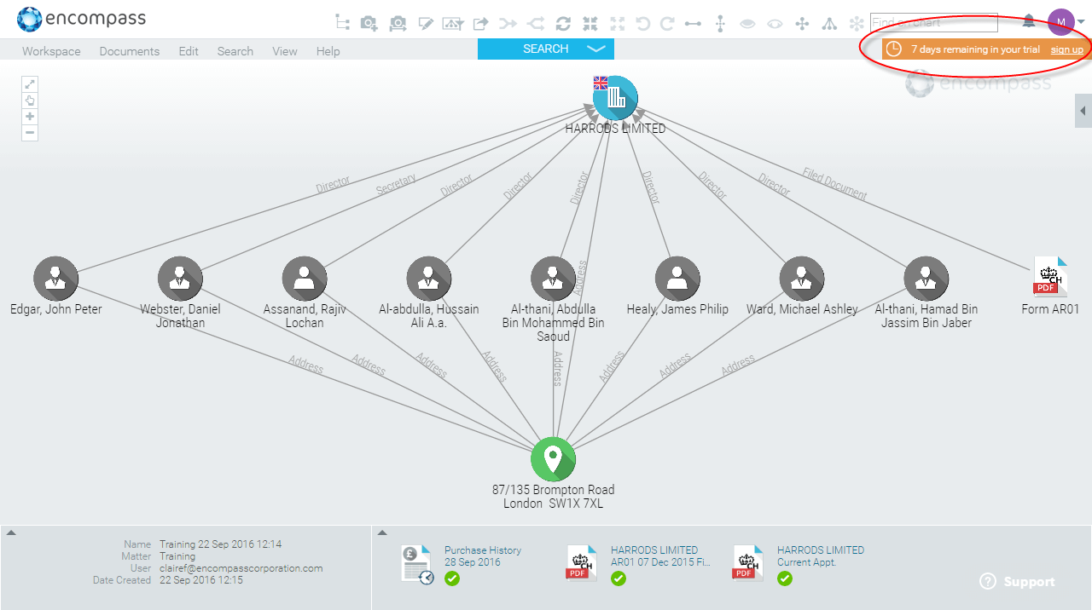The height and width of the screenshot is (610, 1092).
Task: Click the Find on chart search field
Action: pyautogui.click(x=934, y=23)
